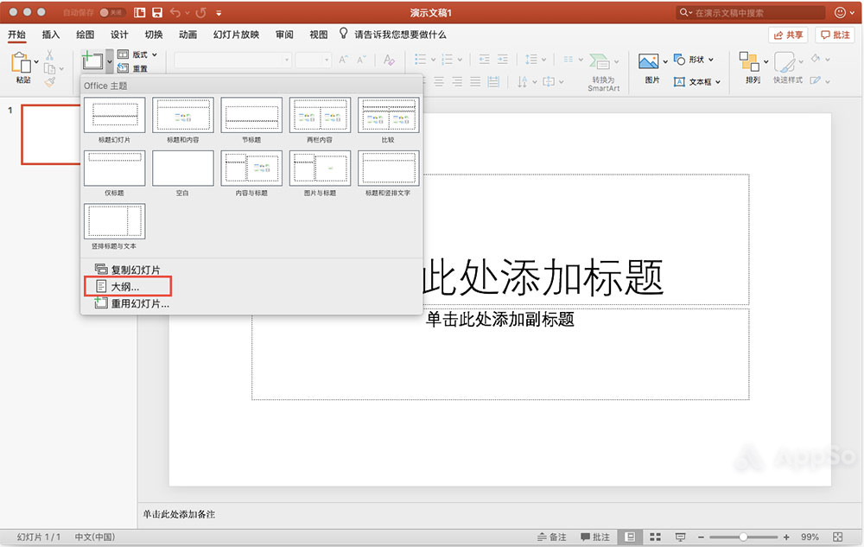The height and width of the screenshot is (547, 864).
Task: Select the 标题和内容 layout thumbnail
Action: coord(183,115)
